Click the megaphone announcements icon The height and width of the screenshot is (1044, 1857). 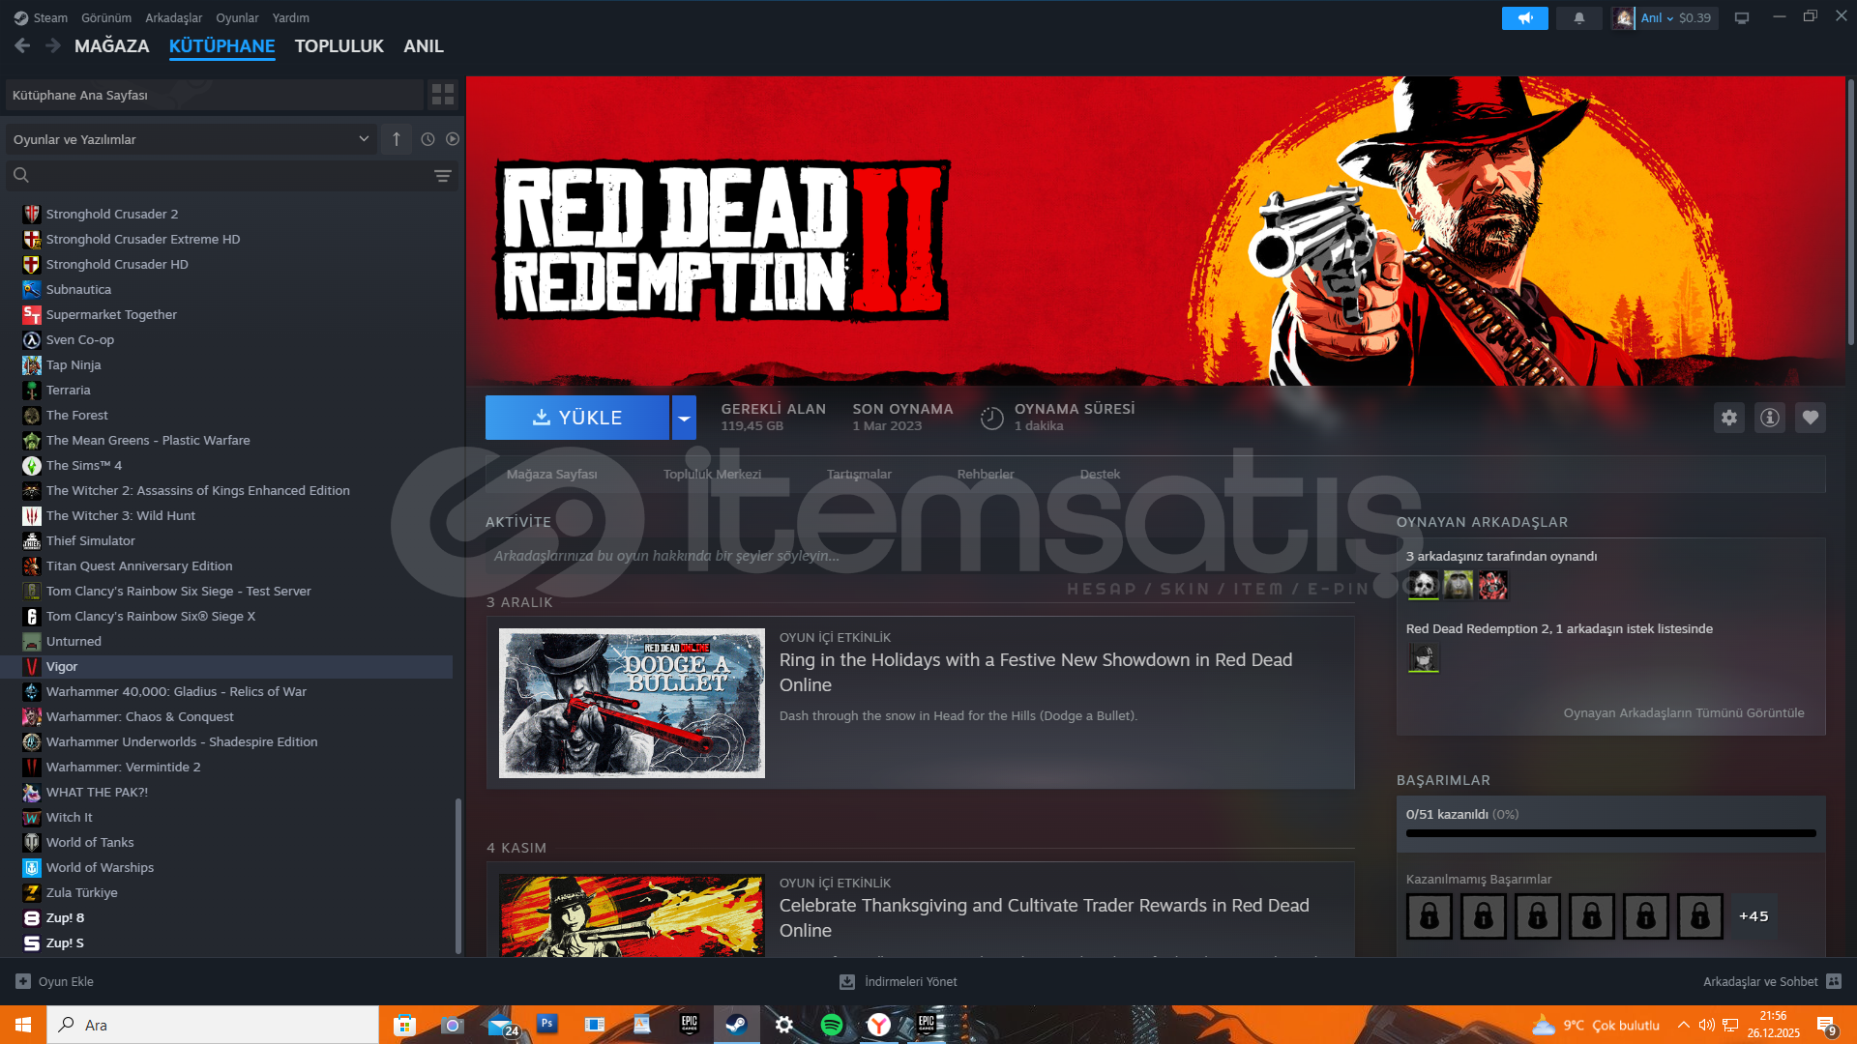pyautogui.click(x=1524, y=18)
